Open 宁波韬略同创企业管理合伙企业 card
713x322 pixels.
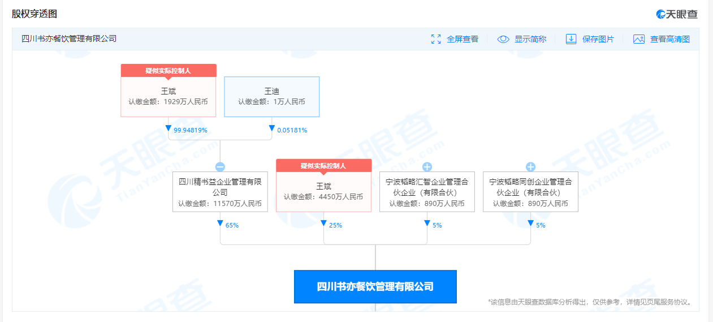pos(530,192)
